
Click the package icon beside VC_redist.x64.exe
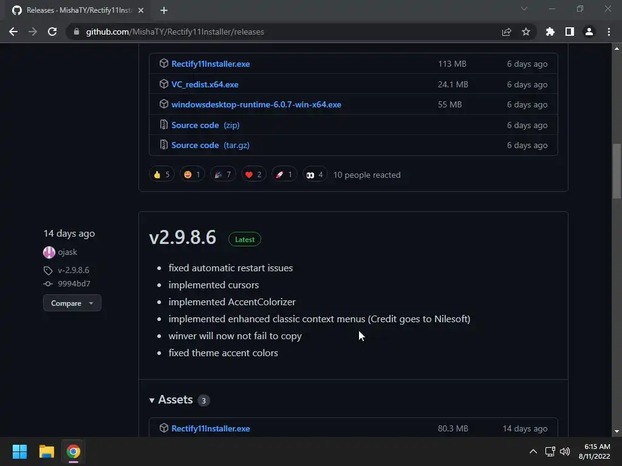point(164,84)
